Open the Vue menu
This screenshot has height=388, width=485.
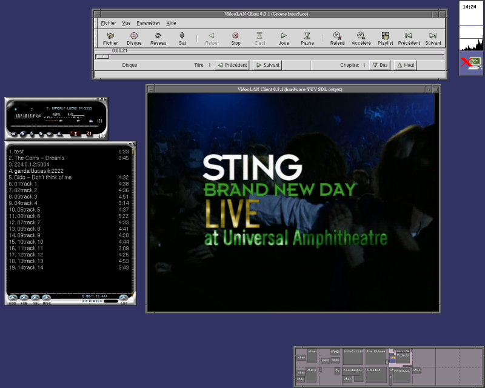[126, 23]
